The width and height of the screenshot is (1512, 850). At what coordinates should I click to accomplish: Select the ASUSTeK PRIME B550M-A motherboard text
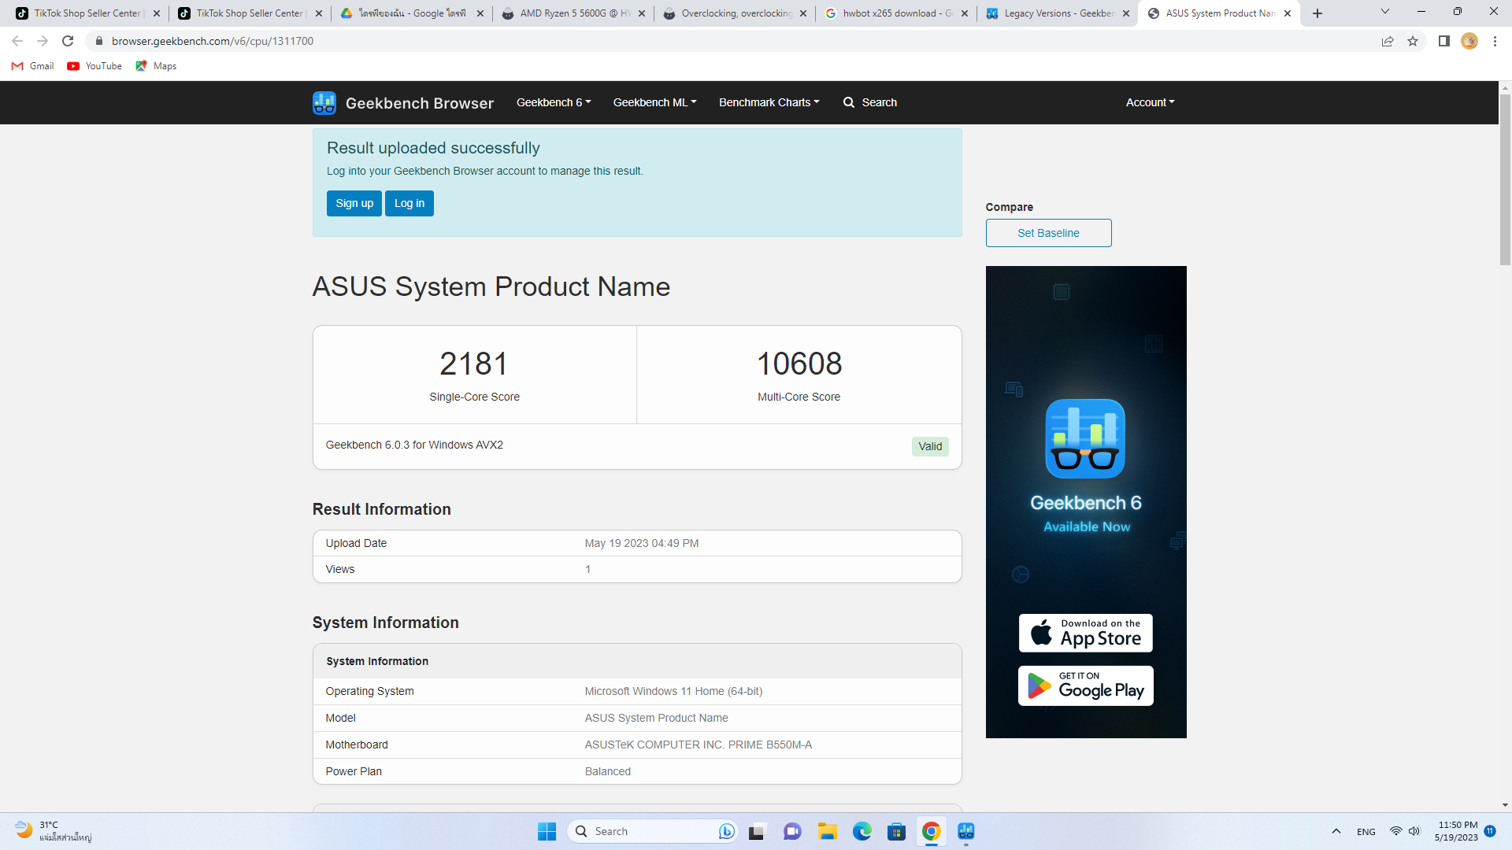pyautogui.click(x=699, y=745)
